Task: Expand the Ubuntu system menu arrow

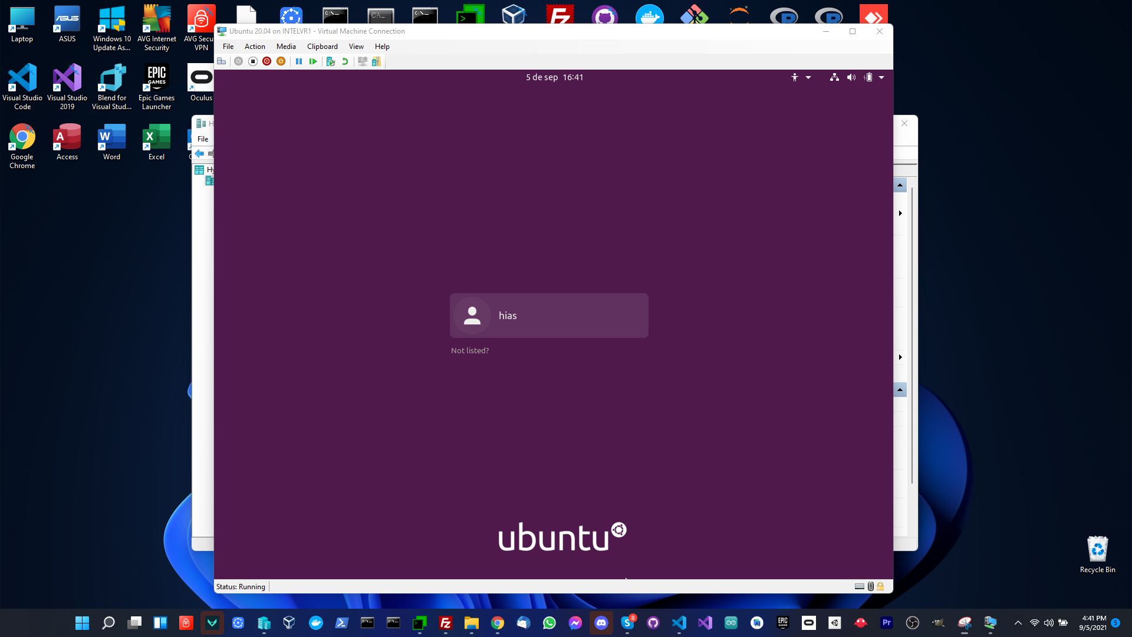Action: 881,77
